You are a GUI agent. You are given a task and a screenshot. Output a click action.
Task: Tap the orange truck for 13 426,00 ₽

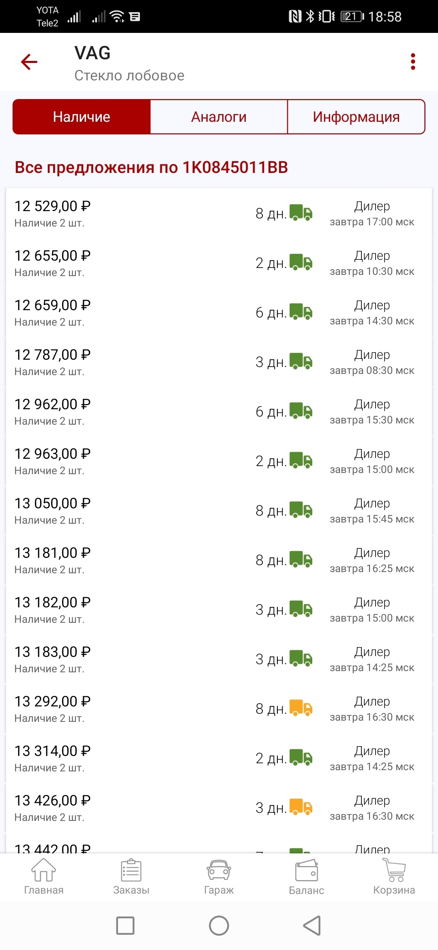301,807
